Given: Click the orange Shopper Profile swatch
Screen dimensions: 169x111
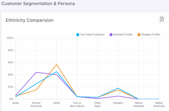Looking at the screenshot, I should 139,35.
